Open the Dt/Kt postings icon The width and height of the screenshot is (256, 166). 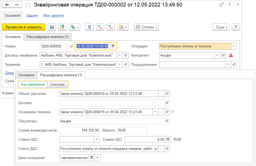coord(110,27)
